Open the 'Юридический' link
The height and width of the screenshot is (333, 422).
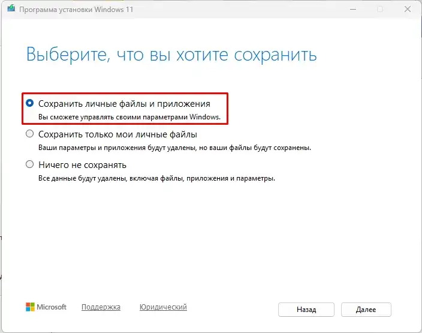(x=163, y=307)
